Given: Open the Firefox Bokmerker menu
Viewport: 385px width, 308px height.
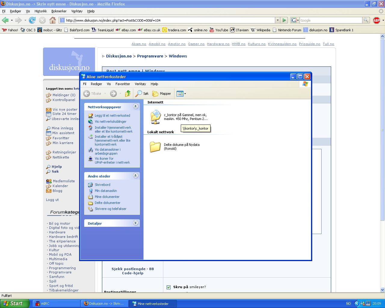Looking at the screenshot, I should [59, 11].
